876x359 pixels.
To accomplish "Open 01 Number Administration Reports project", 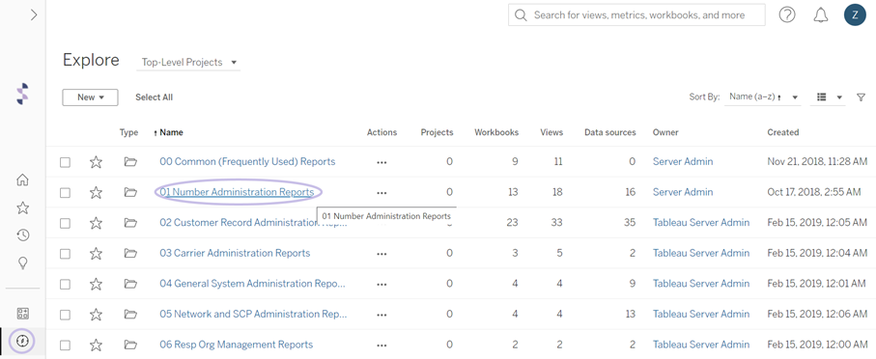I will pyautogui.click(x=237, y=192).
